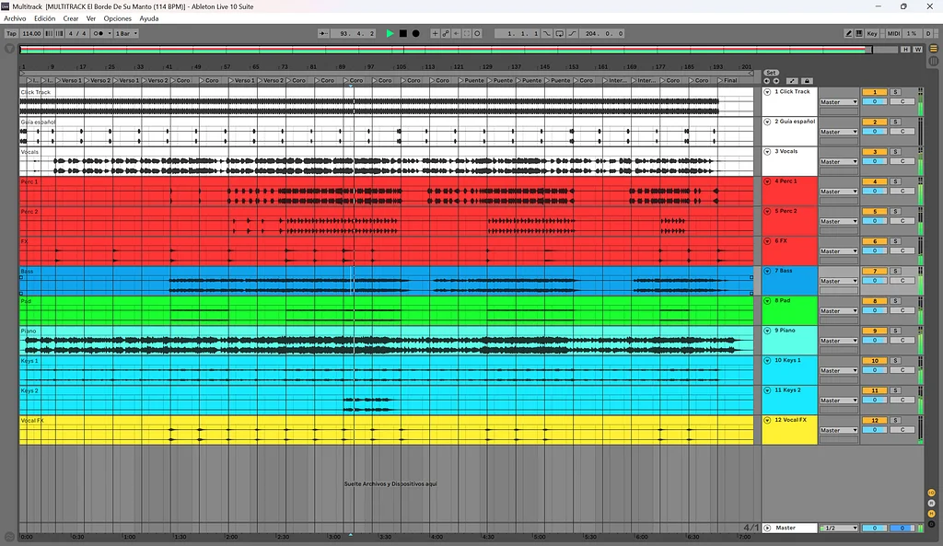Click the Master track volume slider
The width and height of the screenshot is (943, 546).
point(875,528)
